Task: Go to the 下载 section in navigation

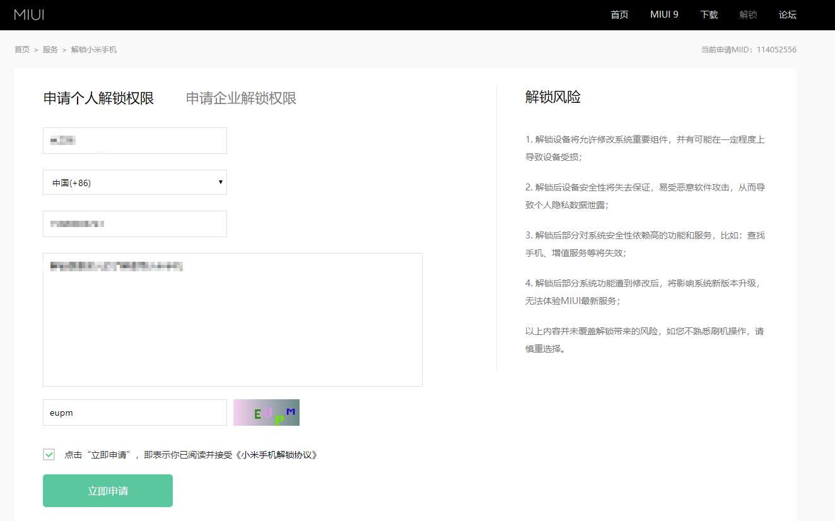Action: click(708, 15)
